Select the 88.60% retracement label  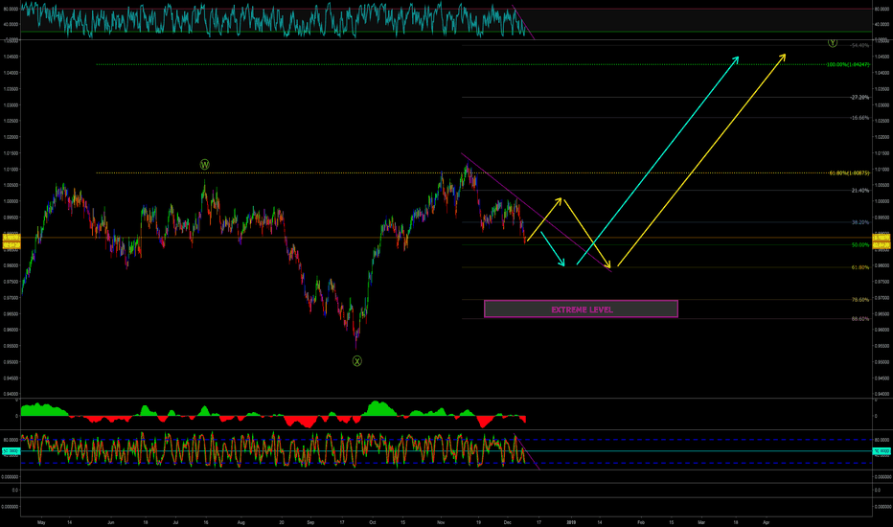pos(860,319)
